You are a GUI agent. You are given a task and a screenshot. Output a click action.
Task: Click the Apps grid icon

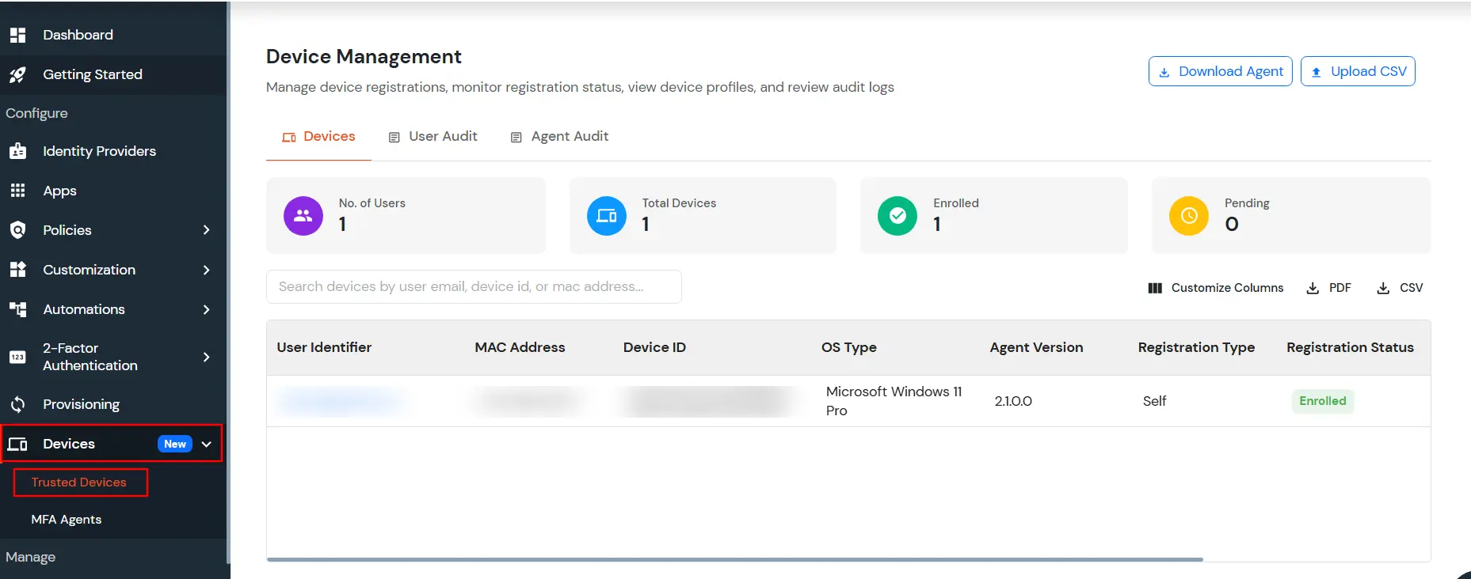tap(17, 191)
